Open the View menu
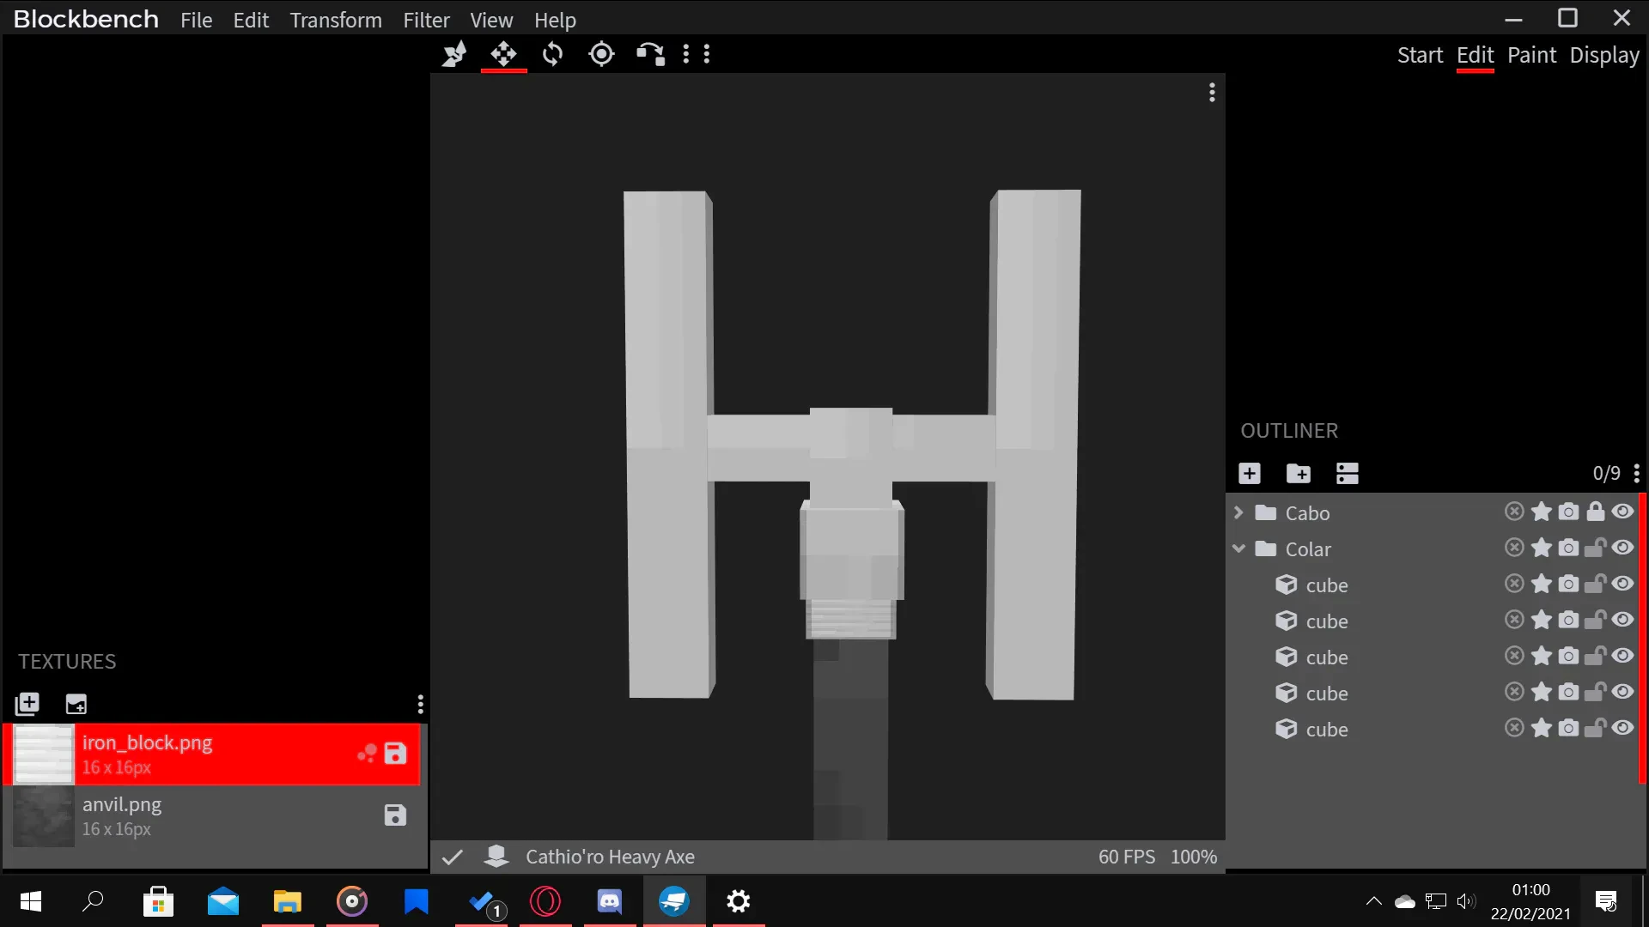This screenshot has width=1649, height=927. (491, 20)
